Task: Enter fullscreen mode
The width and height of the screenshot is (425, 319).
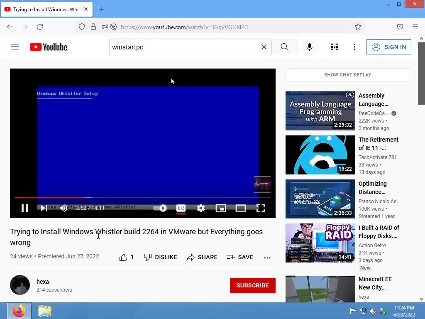Action: 261,208
